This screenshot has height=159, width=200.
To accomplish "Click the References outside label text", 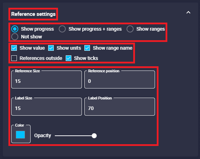I will point(41,58).
